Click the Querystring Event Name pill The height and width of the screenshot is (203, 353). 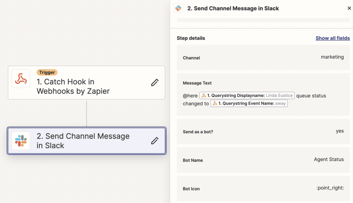tap(249, 103)
